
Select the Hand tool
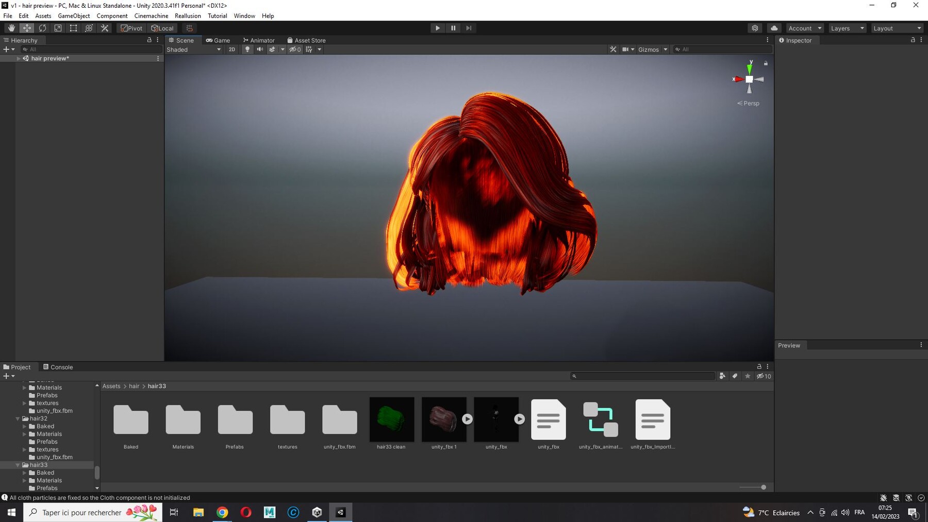(x=11, y=28)
